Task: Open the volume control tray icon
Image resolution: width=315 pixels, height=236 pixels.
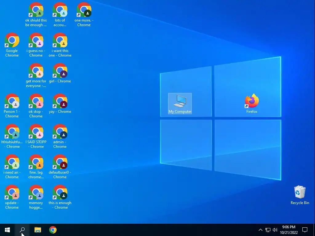Action: point(275,230)
